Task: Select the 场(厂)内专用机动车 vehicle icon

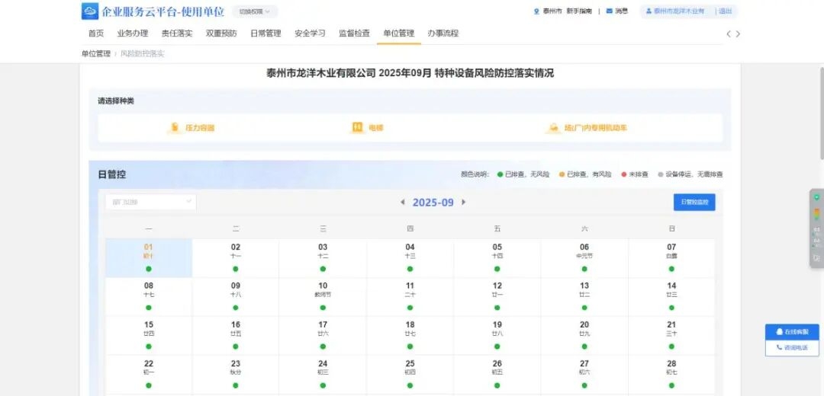Action: point(553,128)
